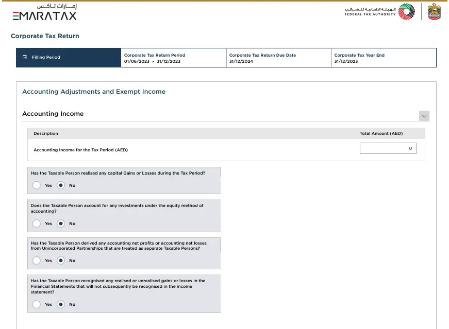Click the Filling Period calendar icon
Screen dimensions: 449x329
click(24, 57)
